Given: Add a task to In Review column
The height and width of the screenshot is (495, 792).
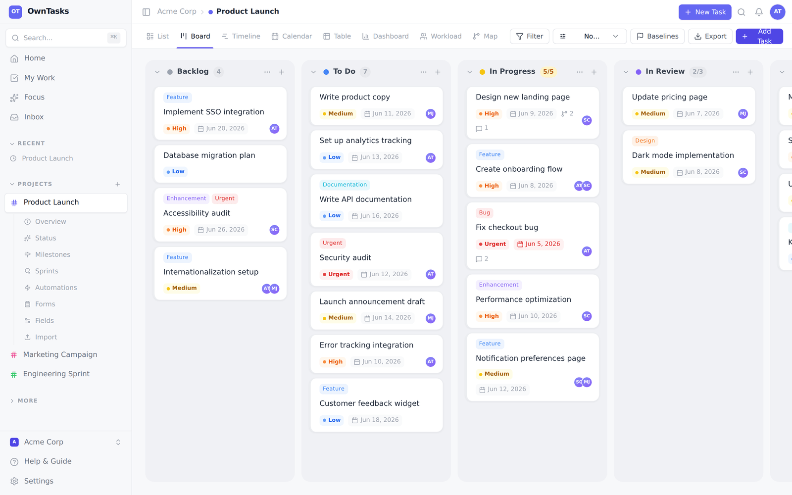Looking at the screenshot, I should pyautogui.click(x=750, y=72).
